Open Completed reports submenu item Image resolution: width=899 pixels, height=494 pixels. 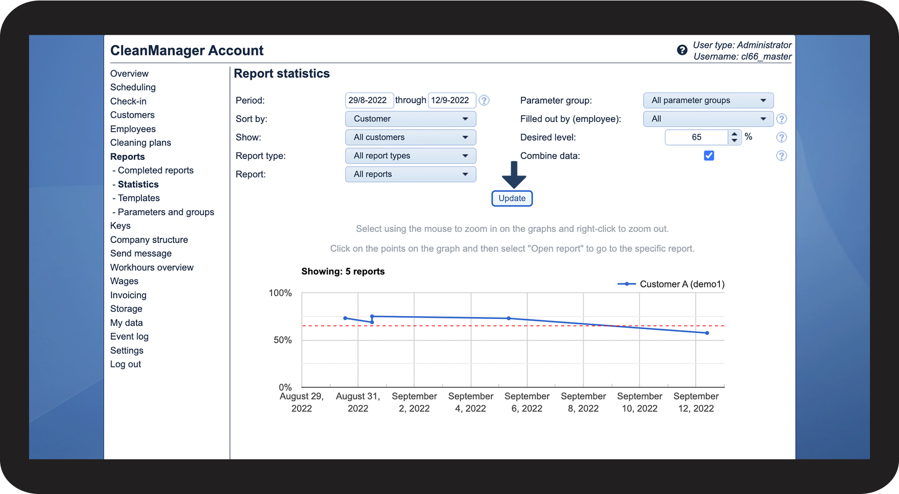[156, 170]
